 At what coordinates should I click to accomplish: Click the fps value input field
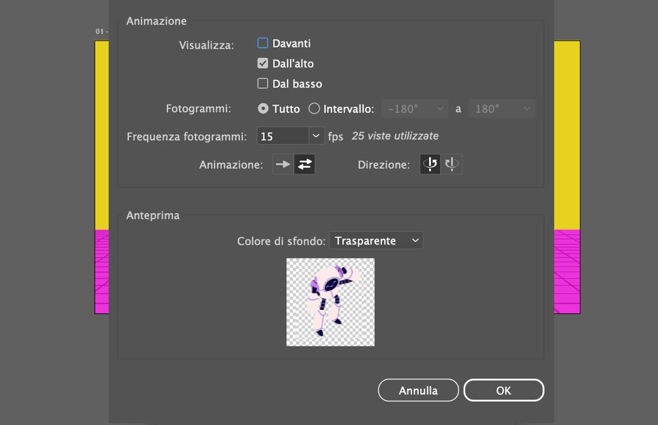pos(282,135)
